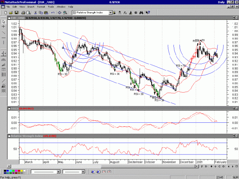Click the EUR_/USD price pane title bar

pyautogui.click(x=123, y=18)
